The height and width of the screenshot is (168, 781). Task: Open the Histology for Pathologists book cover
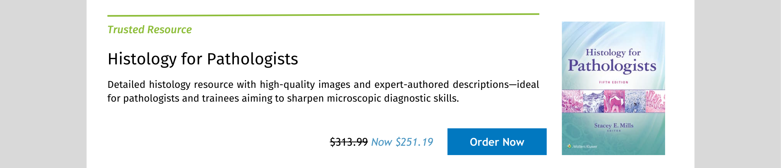tap(613, 88)
